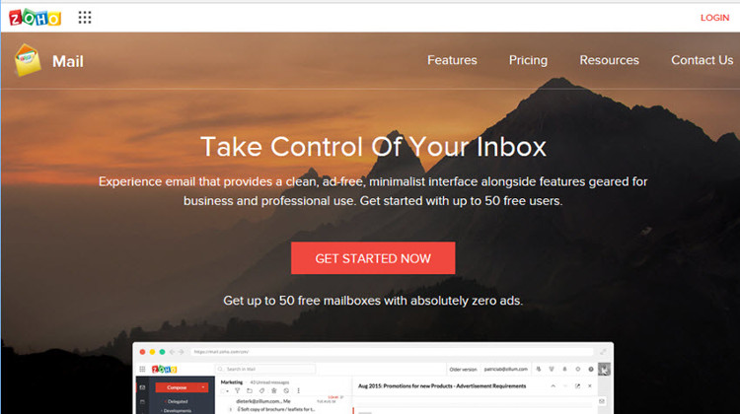Open the Features menu item
The height and width of the screenshot is (414, 740).
[452, 60]
